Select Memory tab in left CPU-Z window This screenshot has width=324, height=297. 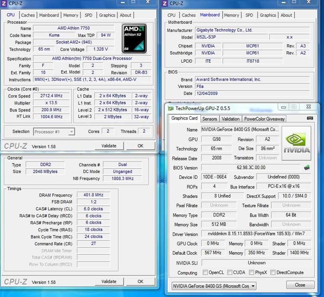click(x=71, y=15)
